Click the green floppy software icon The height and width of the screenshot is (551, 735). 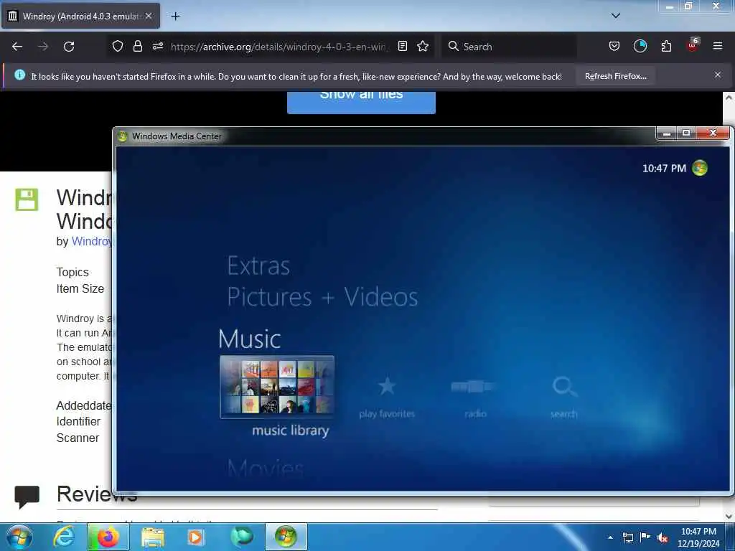(x=27, y=199)
